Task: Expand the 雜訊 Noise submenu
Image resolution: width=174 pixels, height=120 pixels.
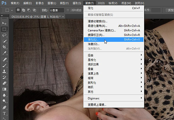Action: click(114, 87)
